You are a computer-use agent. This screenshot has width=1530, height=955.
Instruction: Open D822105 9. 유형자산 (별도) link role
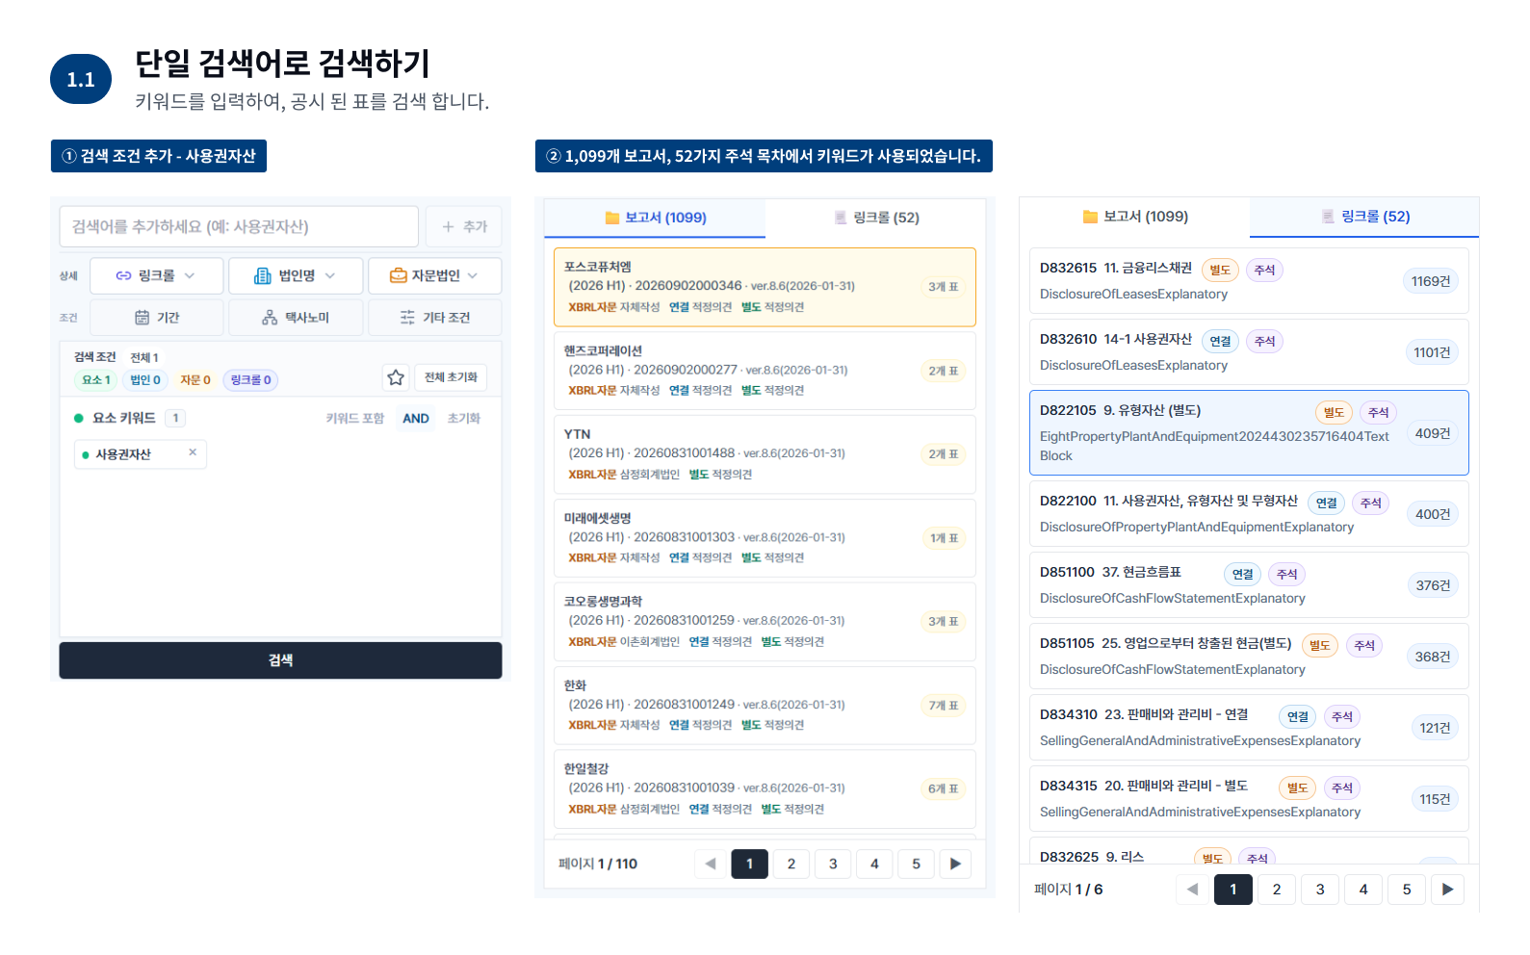click(x=1249, y=432)
